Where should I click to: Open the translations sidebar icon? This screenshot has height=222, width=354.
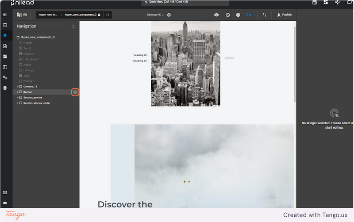tap(5, 77)
